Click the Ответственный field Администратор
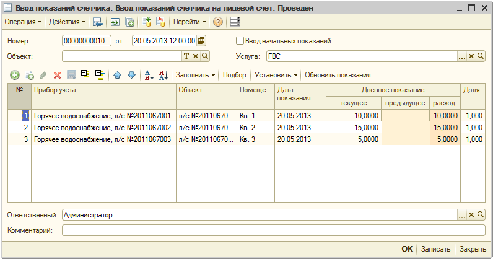Screen dimensions: 493x259 [260, 215]
